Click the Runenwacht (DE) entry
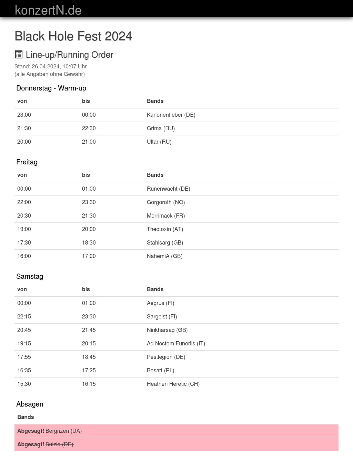 pos(168,189)
